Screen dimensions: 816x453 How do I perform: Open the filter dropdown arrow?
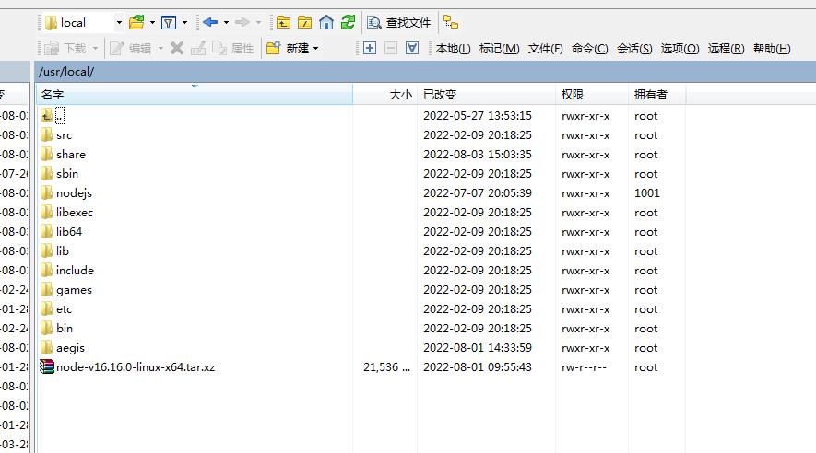tap(184, 23)
